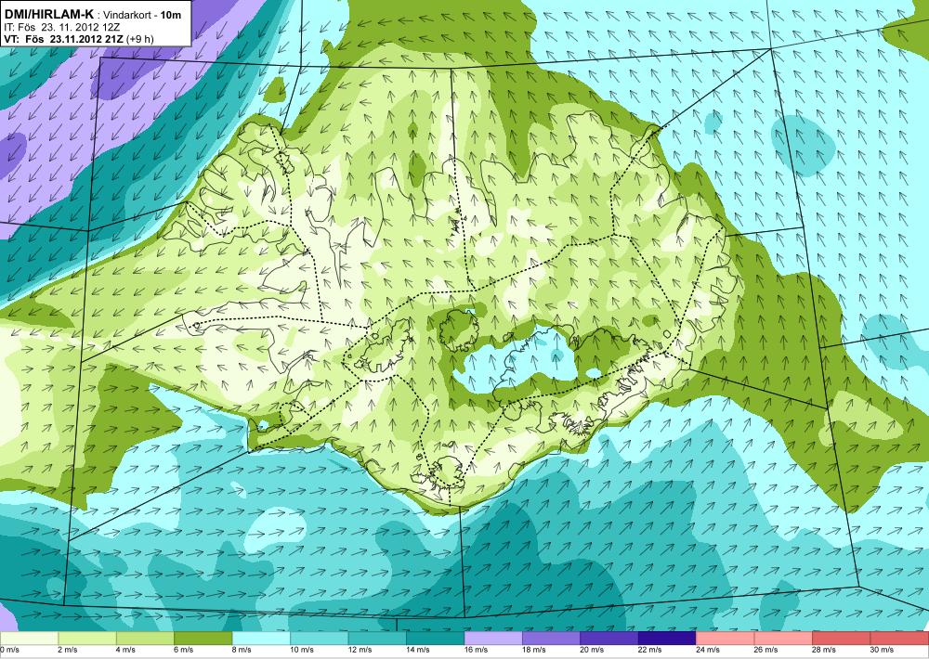Select the 20 m/s violet-blue legend swatch
The image size is (929, 659).
(x=609, y=639)
